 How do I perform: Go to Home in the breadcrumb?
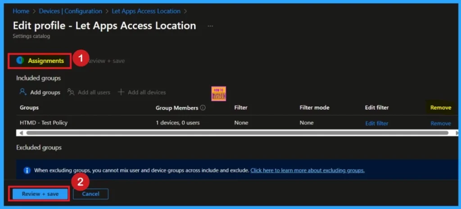click(x=21, y=11)
